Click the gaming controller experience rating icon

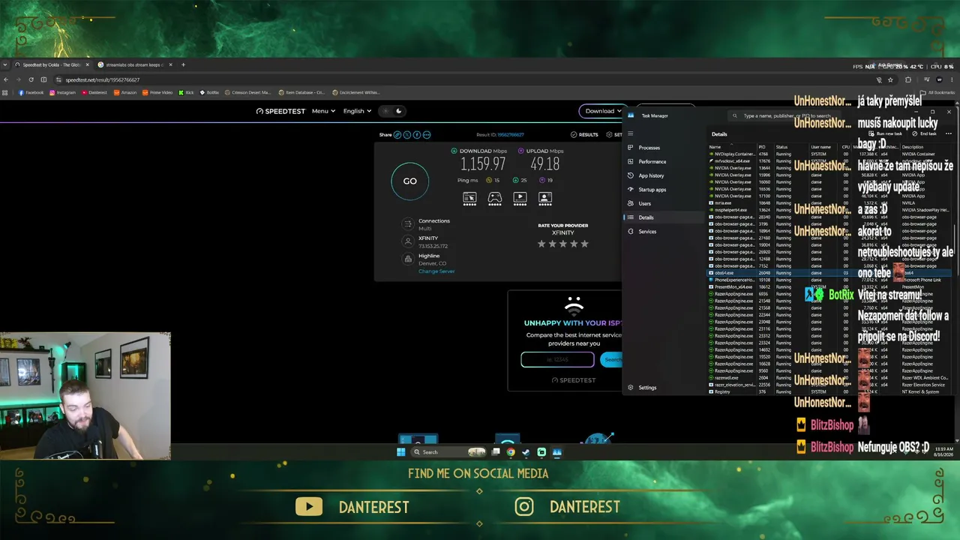(495, 198)
